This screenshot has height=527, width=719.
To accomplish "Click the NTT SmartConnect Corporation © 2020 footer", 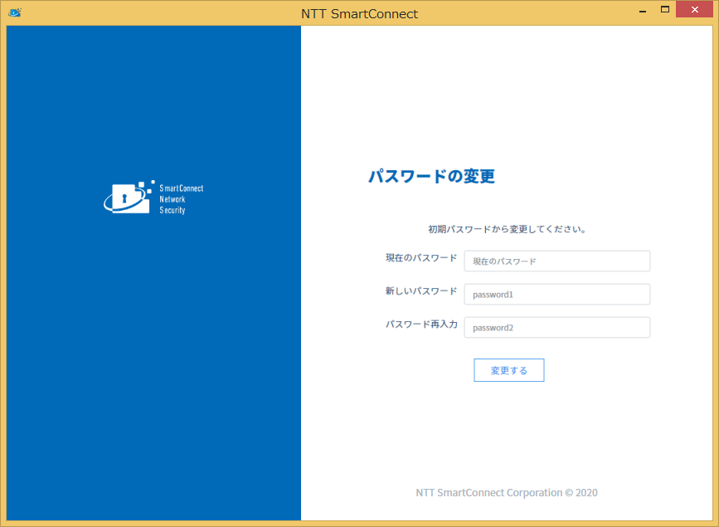I will (x=506, y=493).
